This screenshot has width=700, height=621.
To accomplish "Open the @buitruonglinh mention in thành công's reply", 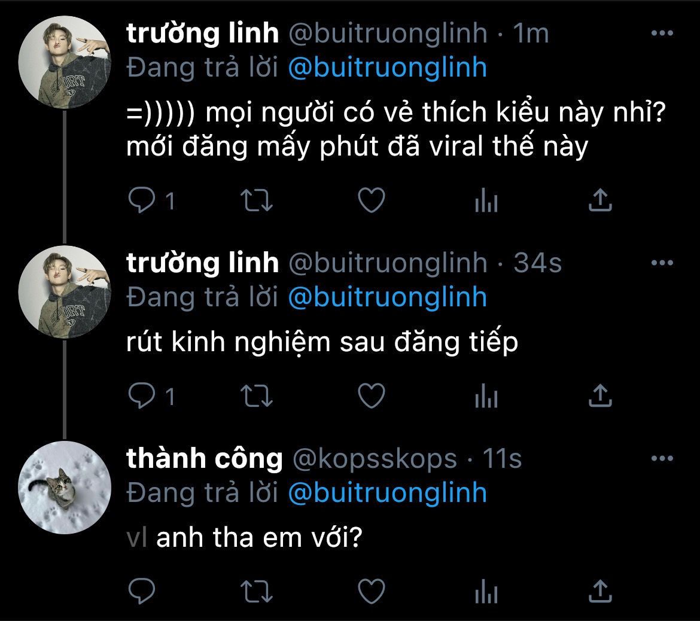I will [x=387, y=493].
